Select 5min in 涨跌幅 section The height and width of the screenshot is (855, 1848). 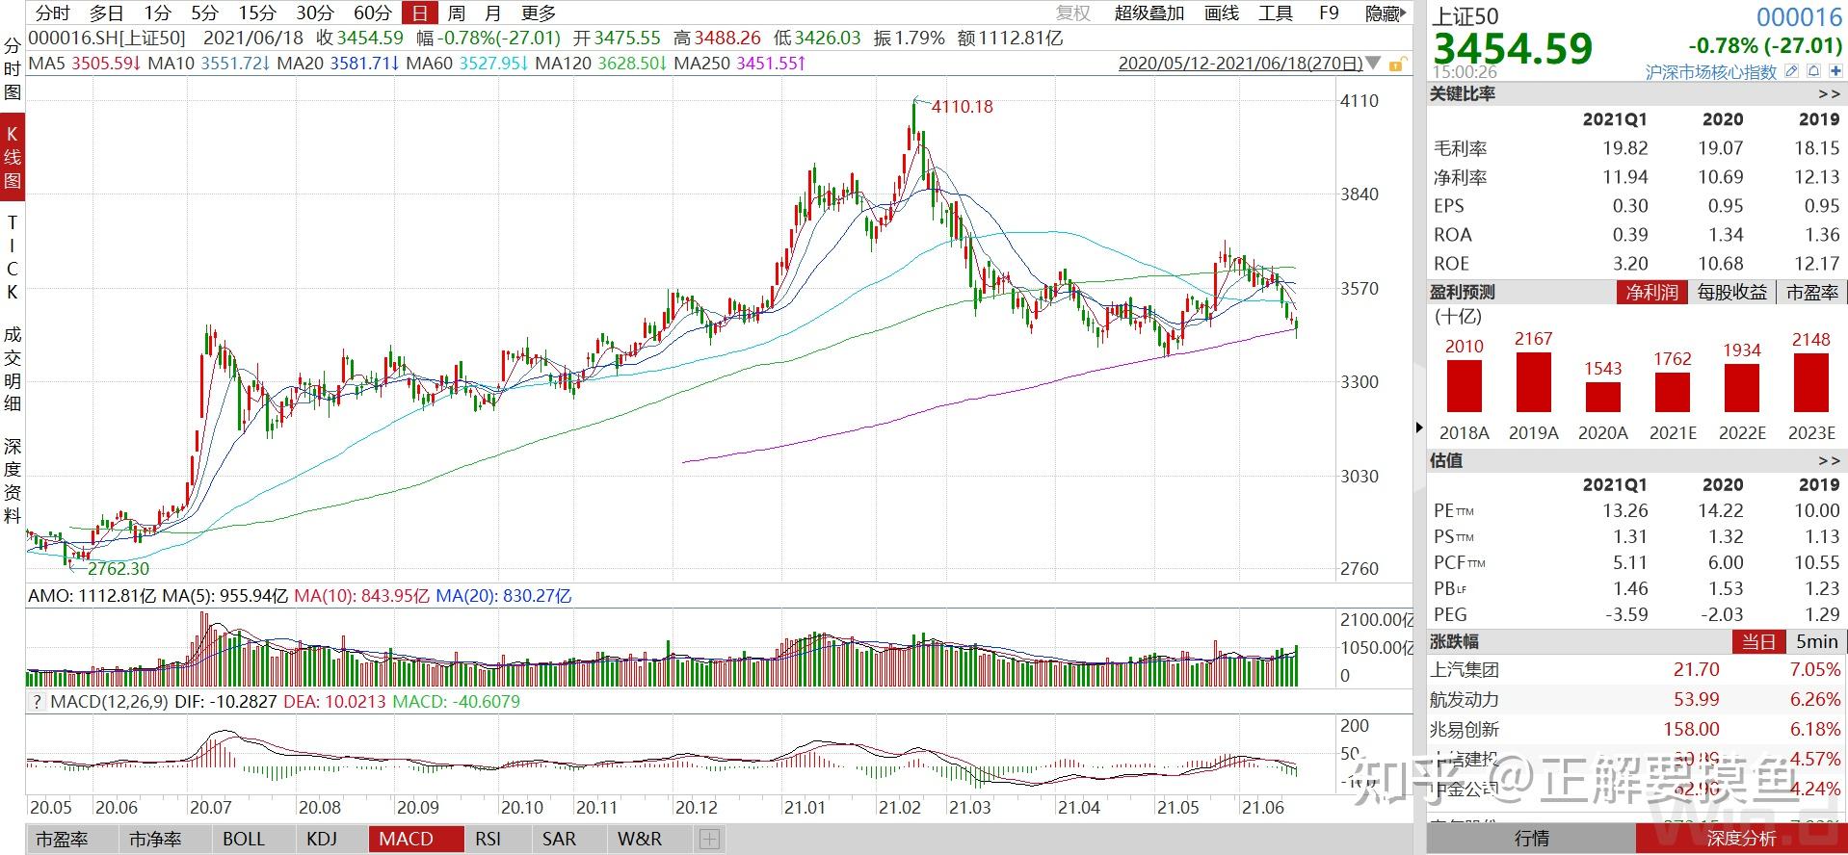[1817, 641]
